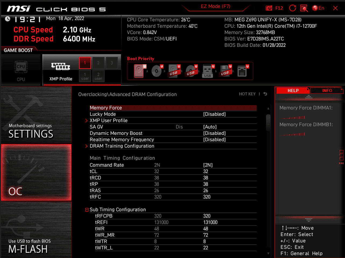This screenshot has width=345, height=258.
Task: Click the scroll up arrow of settings list
Action: pyautogui.click(x=268, y=109)
